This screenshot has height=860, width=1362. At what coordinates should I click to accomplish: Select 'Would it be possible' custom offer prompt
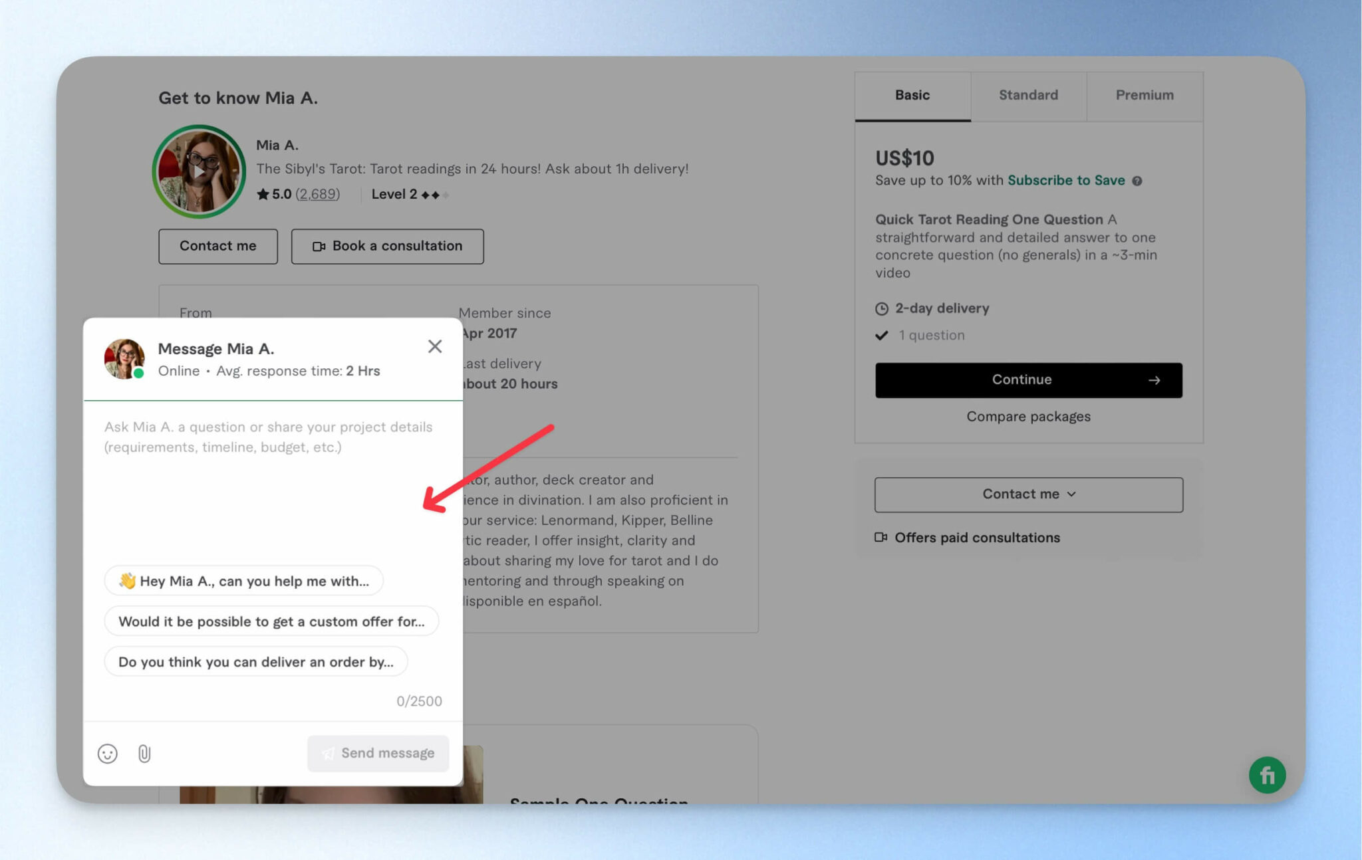coord(271,621)
